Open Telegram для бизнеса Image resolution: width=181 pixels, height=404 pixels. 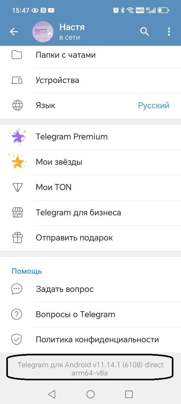pyautogui.click(x=90, y=213)
